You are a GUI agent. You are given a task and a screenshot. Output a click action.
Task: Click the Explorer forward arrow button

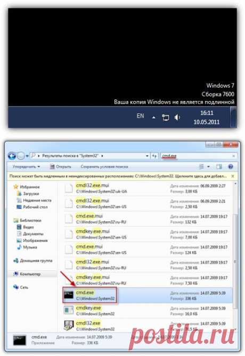click(21, 156)
